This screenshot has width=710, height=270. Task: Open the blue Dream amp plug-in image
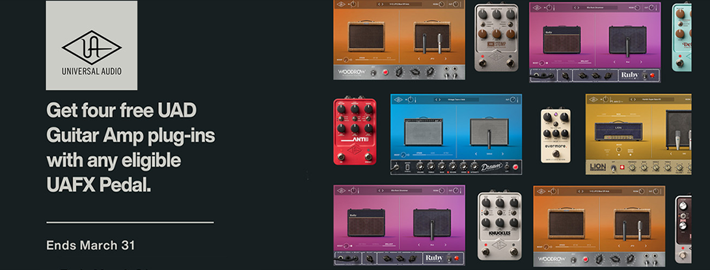click(x=456, y=134)
